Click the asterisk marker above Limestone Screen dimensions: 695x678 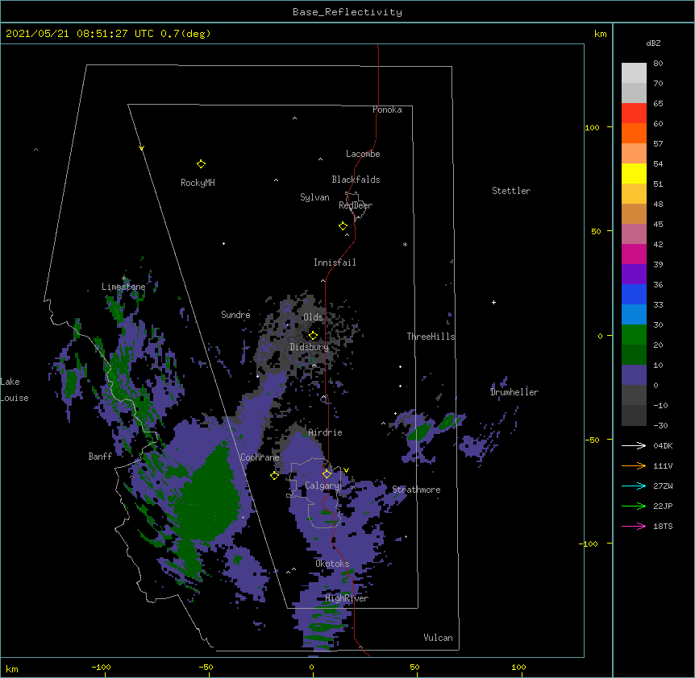pos(124,279)
